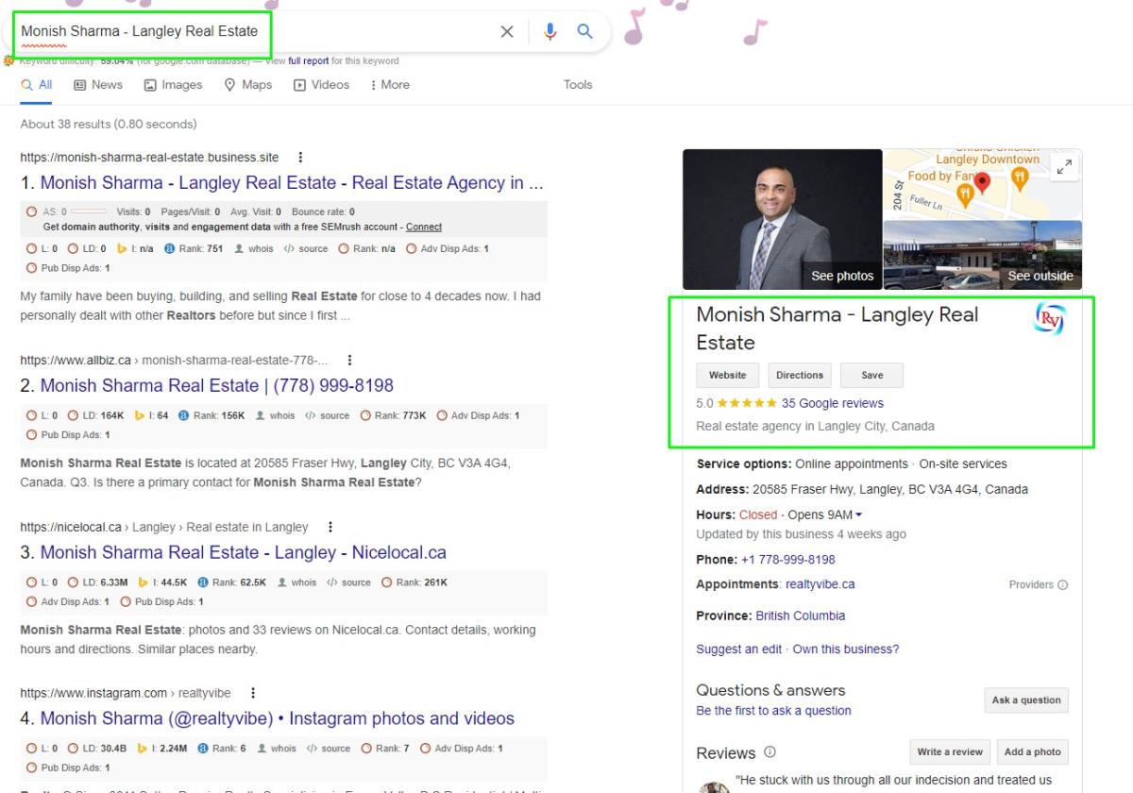Viewport: 1133px width, 793px height.
Task: Click the See outside street view thumbnail
Action: click(x=983, y=255)
